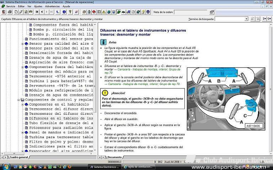Click the air vent diagram A87-10436

(x=226, y=99)
